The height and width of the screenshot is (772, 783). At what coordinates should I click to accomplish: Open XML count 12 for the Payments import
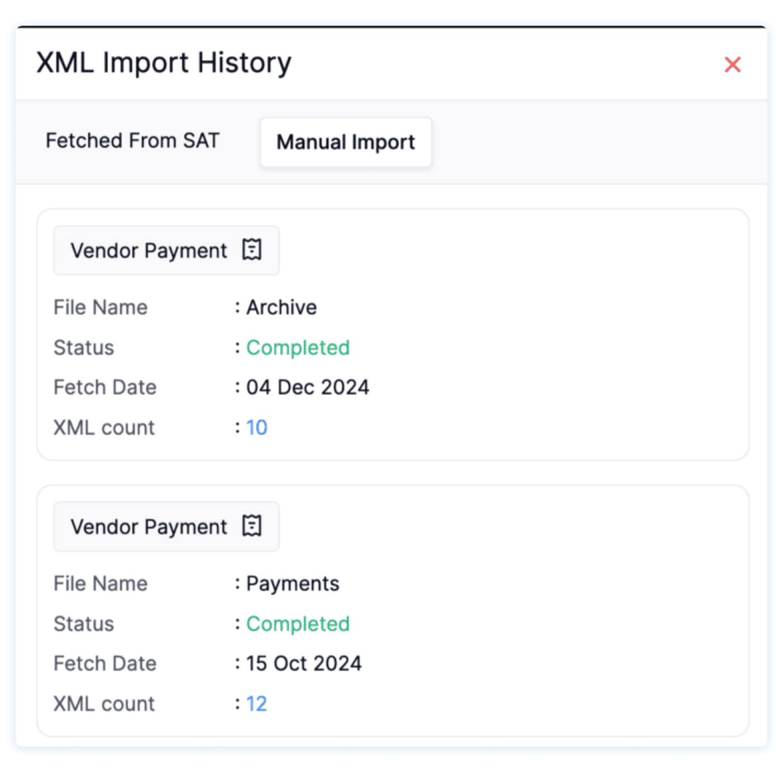point(257,703)
